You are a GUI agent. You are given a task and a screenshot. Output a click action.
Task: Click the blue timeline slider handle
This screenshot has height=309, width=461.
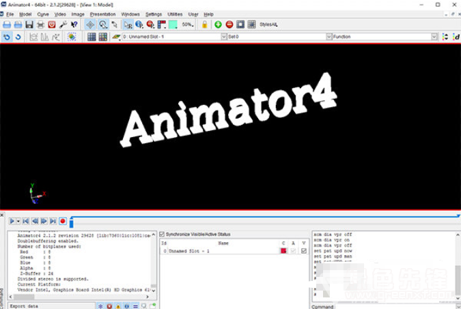click(x=71, y=223)
